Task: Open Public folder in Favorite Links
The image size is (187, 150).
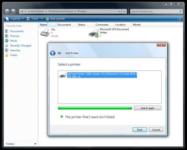Action: click(x=14, y=55)
